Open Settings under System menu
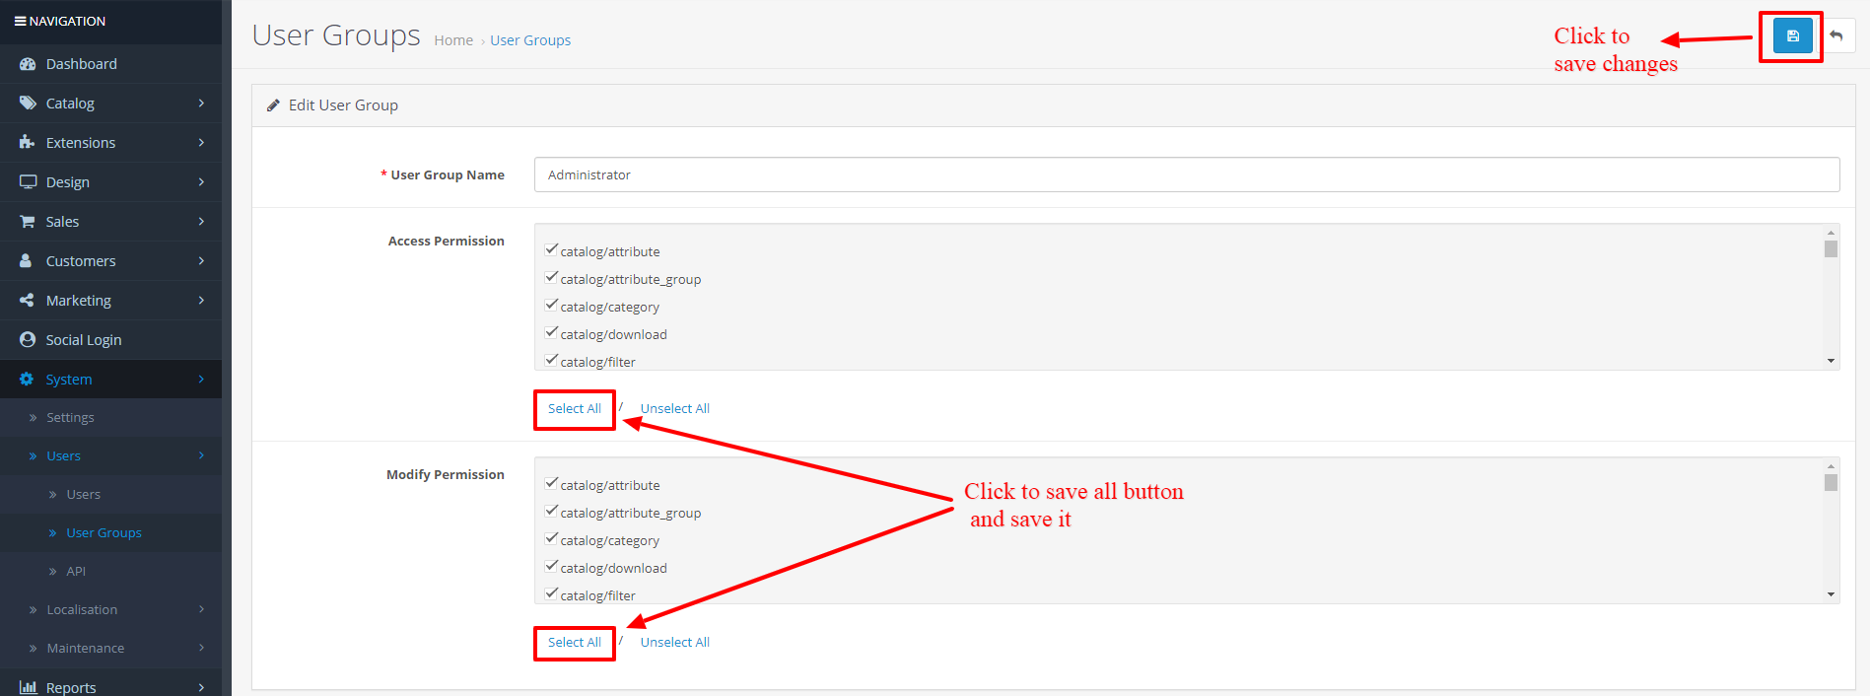Screen dimensions: 1870x696 (70, 418)
